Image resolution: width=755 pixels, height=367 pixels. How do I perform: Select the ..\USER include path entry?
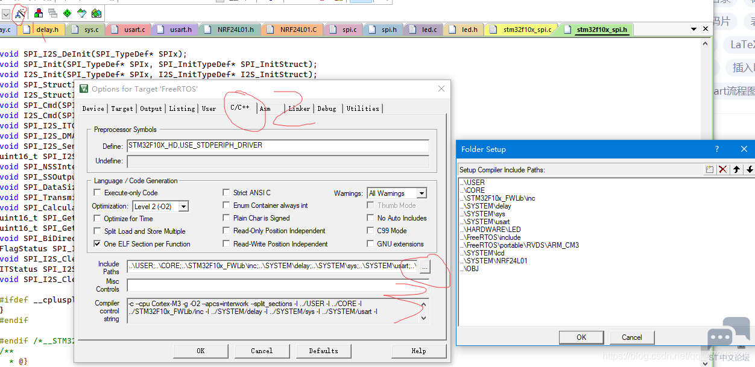coord(472,182)
